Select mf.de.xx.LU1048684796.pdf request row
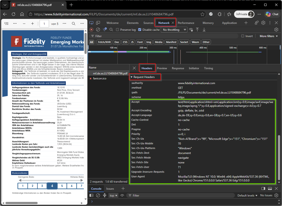The image size is (282, 206). coord(109,73)
